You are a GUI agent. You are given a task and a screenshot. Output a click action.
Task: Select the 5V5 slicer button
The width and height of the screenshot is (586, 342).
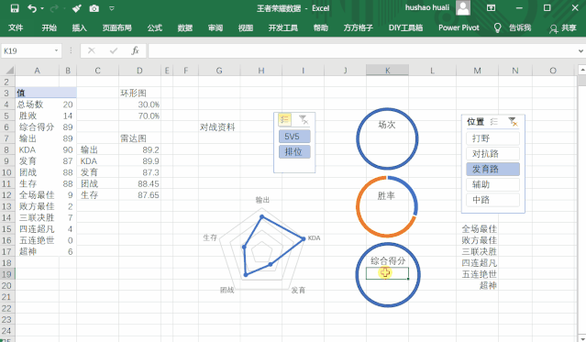pos(294,137)
